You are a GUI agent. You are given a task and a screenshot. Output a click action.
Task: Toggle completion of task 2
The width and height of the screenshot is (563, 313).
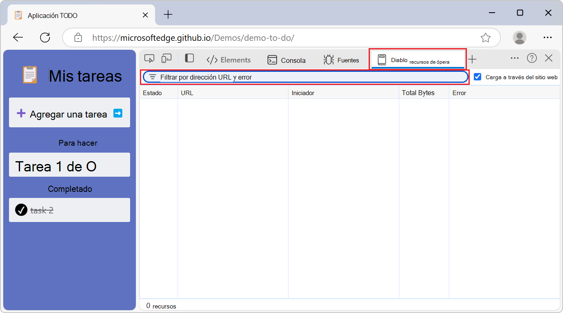pyautogui.click(x=21, y=210)
